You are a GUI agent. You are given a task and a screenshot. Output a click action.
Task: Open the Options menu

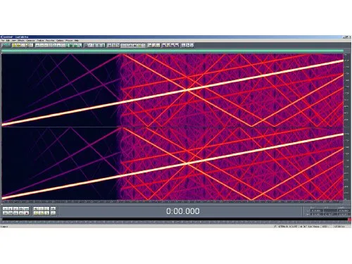coord(60,41)
